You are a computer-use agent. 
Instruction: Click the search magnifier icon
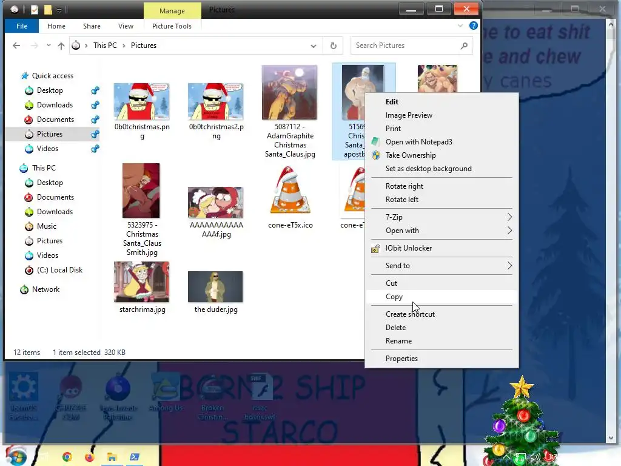(464, 46)
